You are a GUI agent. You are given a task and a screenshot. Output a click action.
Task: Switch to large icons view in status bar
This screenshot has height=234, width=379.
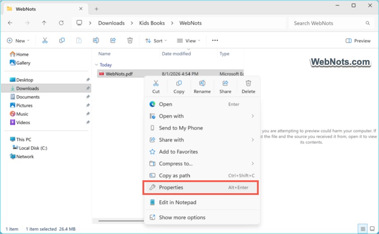pos(372,228)
